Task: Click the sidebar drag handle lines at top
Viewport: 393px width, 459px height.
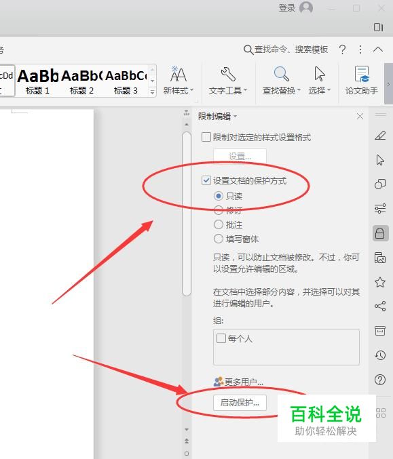Action: click(x=380, y=115)
